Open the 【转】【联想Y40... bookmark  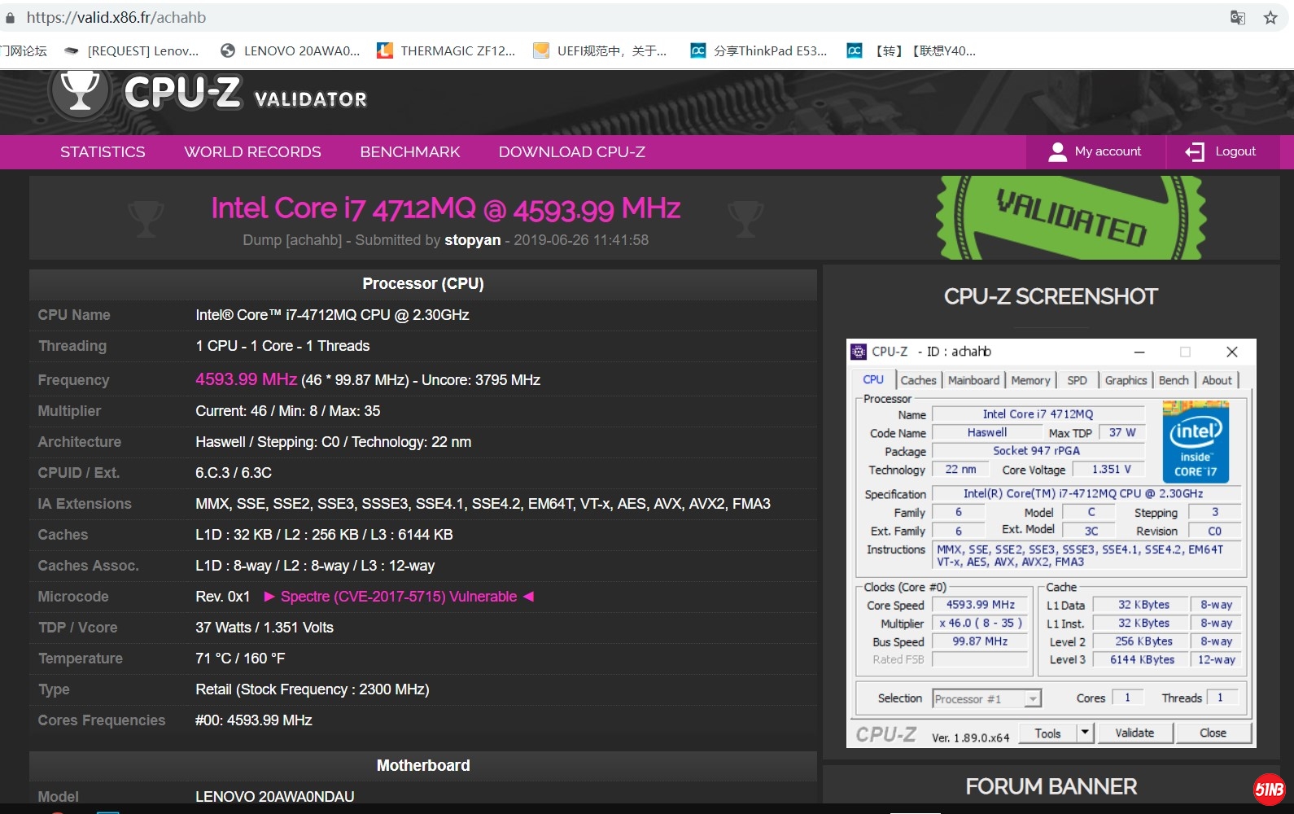click(911, 50)
